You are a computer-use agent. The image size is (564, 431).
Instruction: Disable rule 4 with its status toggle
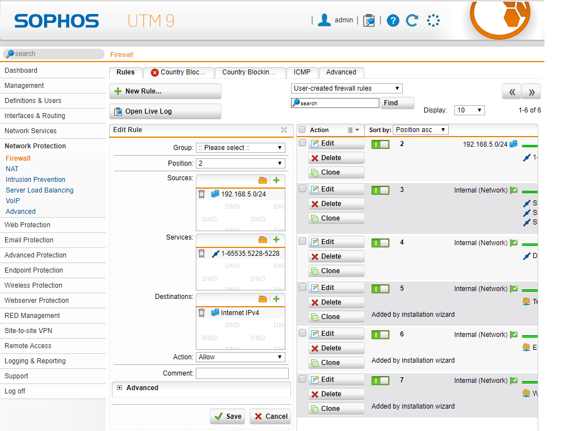click(380, 243)
